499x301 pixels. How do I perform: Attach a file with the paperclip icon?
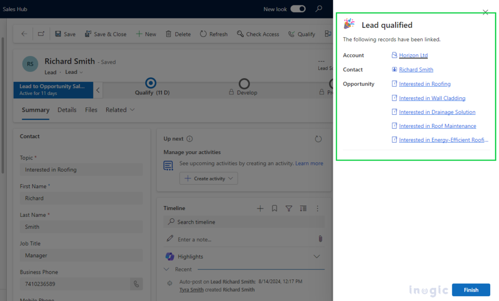click(321, 239)
